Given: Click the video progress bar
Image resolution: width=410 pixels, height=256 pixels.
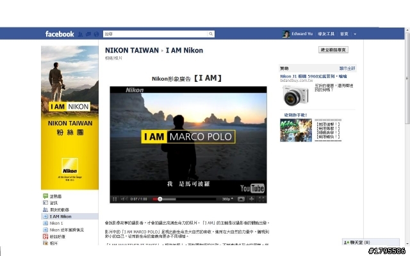Looking at the screenshot, I should (184, 199).
